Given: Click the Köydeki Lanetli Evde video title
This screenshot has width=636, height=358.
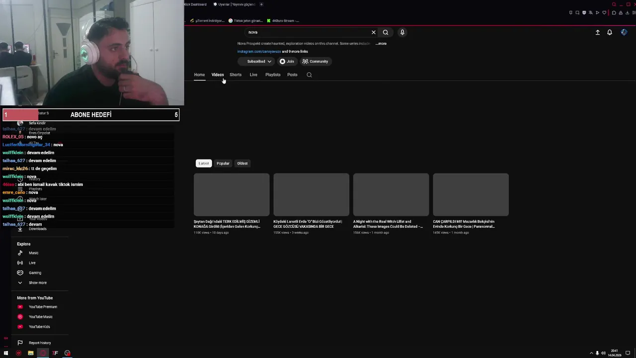Looking at the screenshot, I should click(308, 224).
